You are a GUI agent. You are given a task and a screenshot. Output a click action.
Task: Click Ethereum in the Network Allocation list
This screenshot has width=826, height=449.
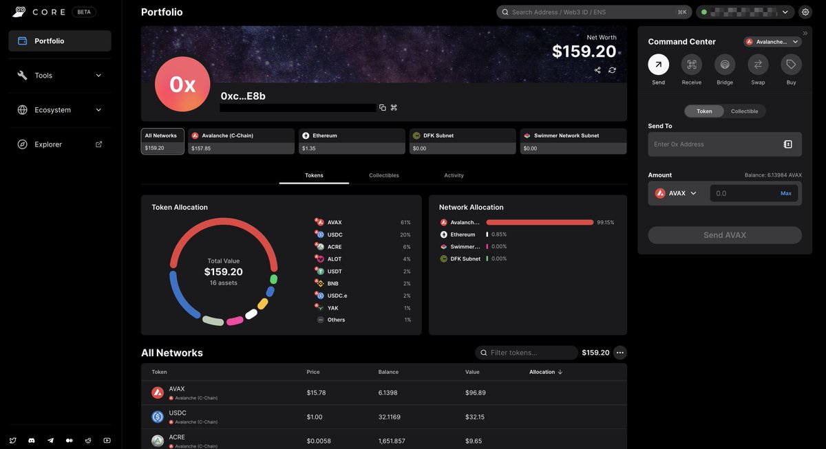(463, 234)
